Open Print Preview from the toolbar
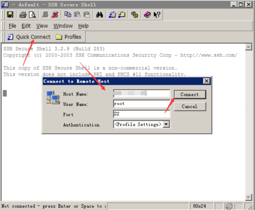Viewport: 255px width, 210px height. (x=32, y=15)
